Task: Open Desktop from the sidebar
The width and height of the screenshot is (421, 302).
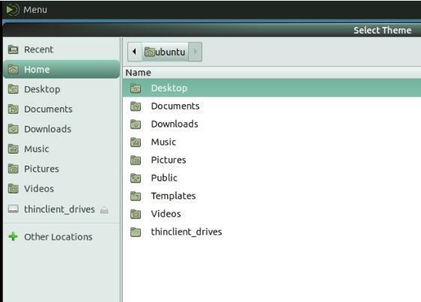Action: 61,89
